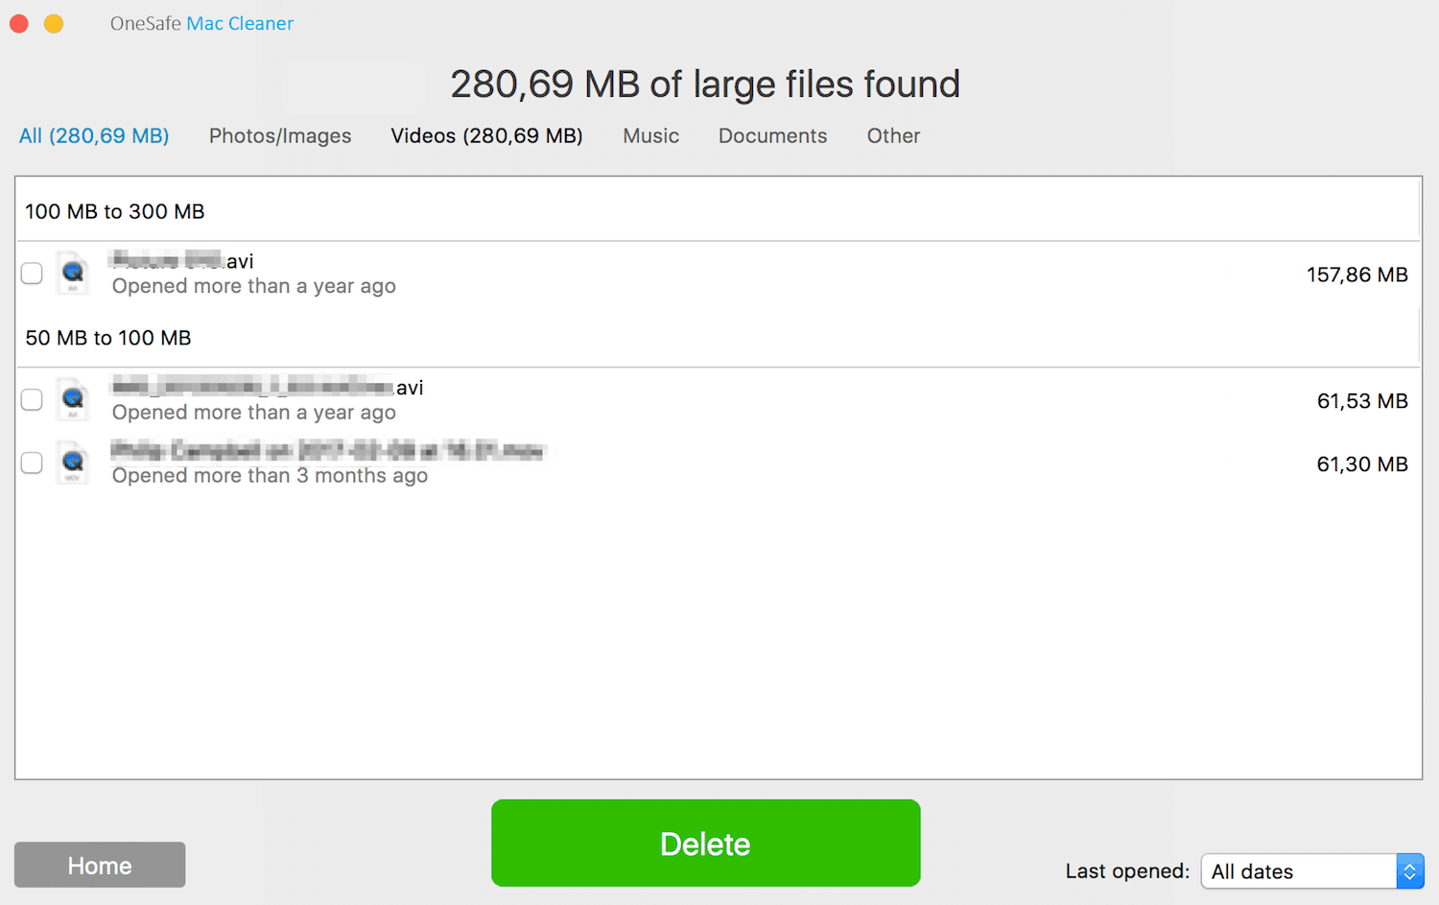
Task: Go back using the Home button
Action: [x=99, y=865]
